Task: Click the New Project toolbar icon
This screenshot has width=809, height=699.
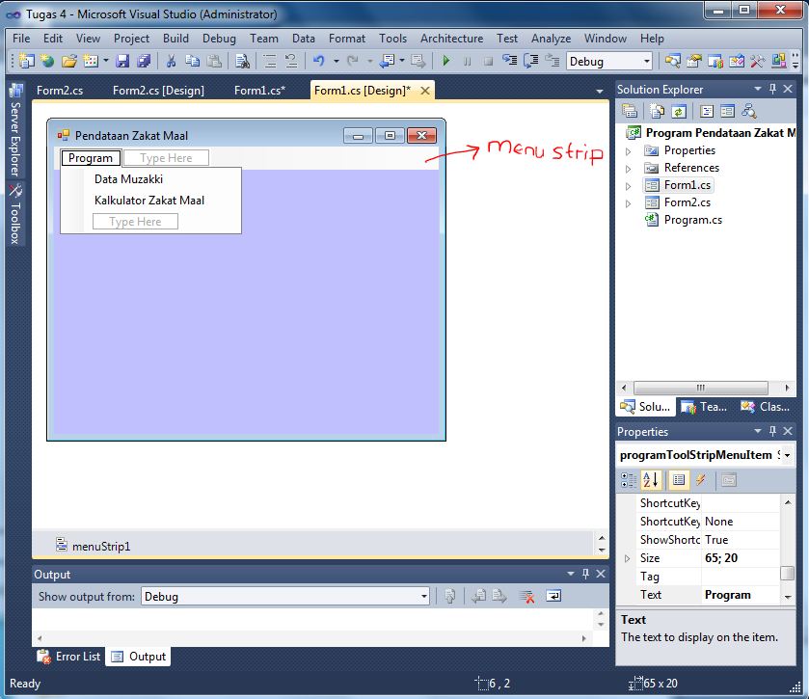Action: click(x=26, y=60)
